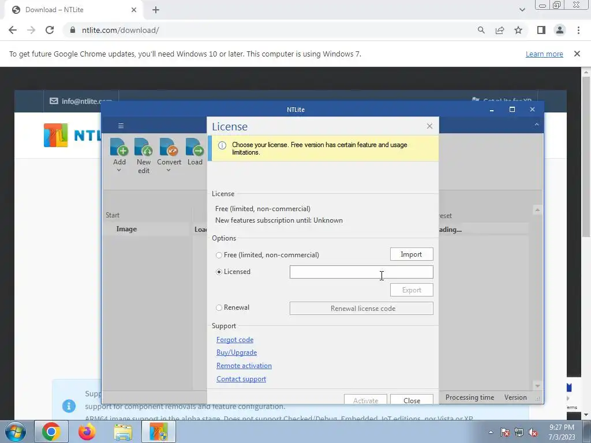Click the license code input field
Screen dimensions: 591x443
(361, 272)
